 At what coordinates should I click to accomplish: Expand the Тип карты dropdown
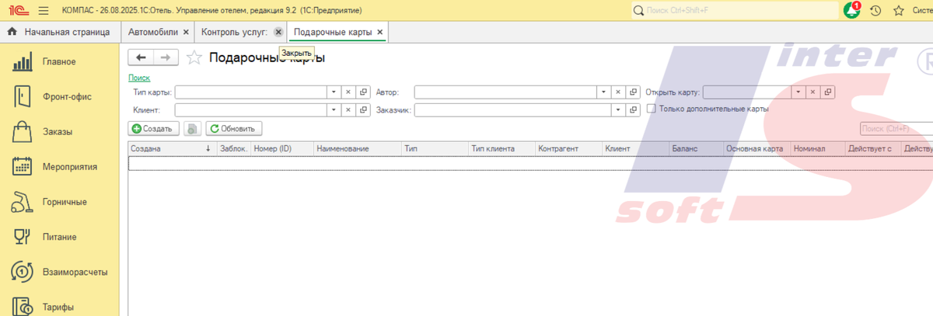(334, 92)
